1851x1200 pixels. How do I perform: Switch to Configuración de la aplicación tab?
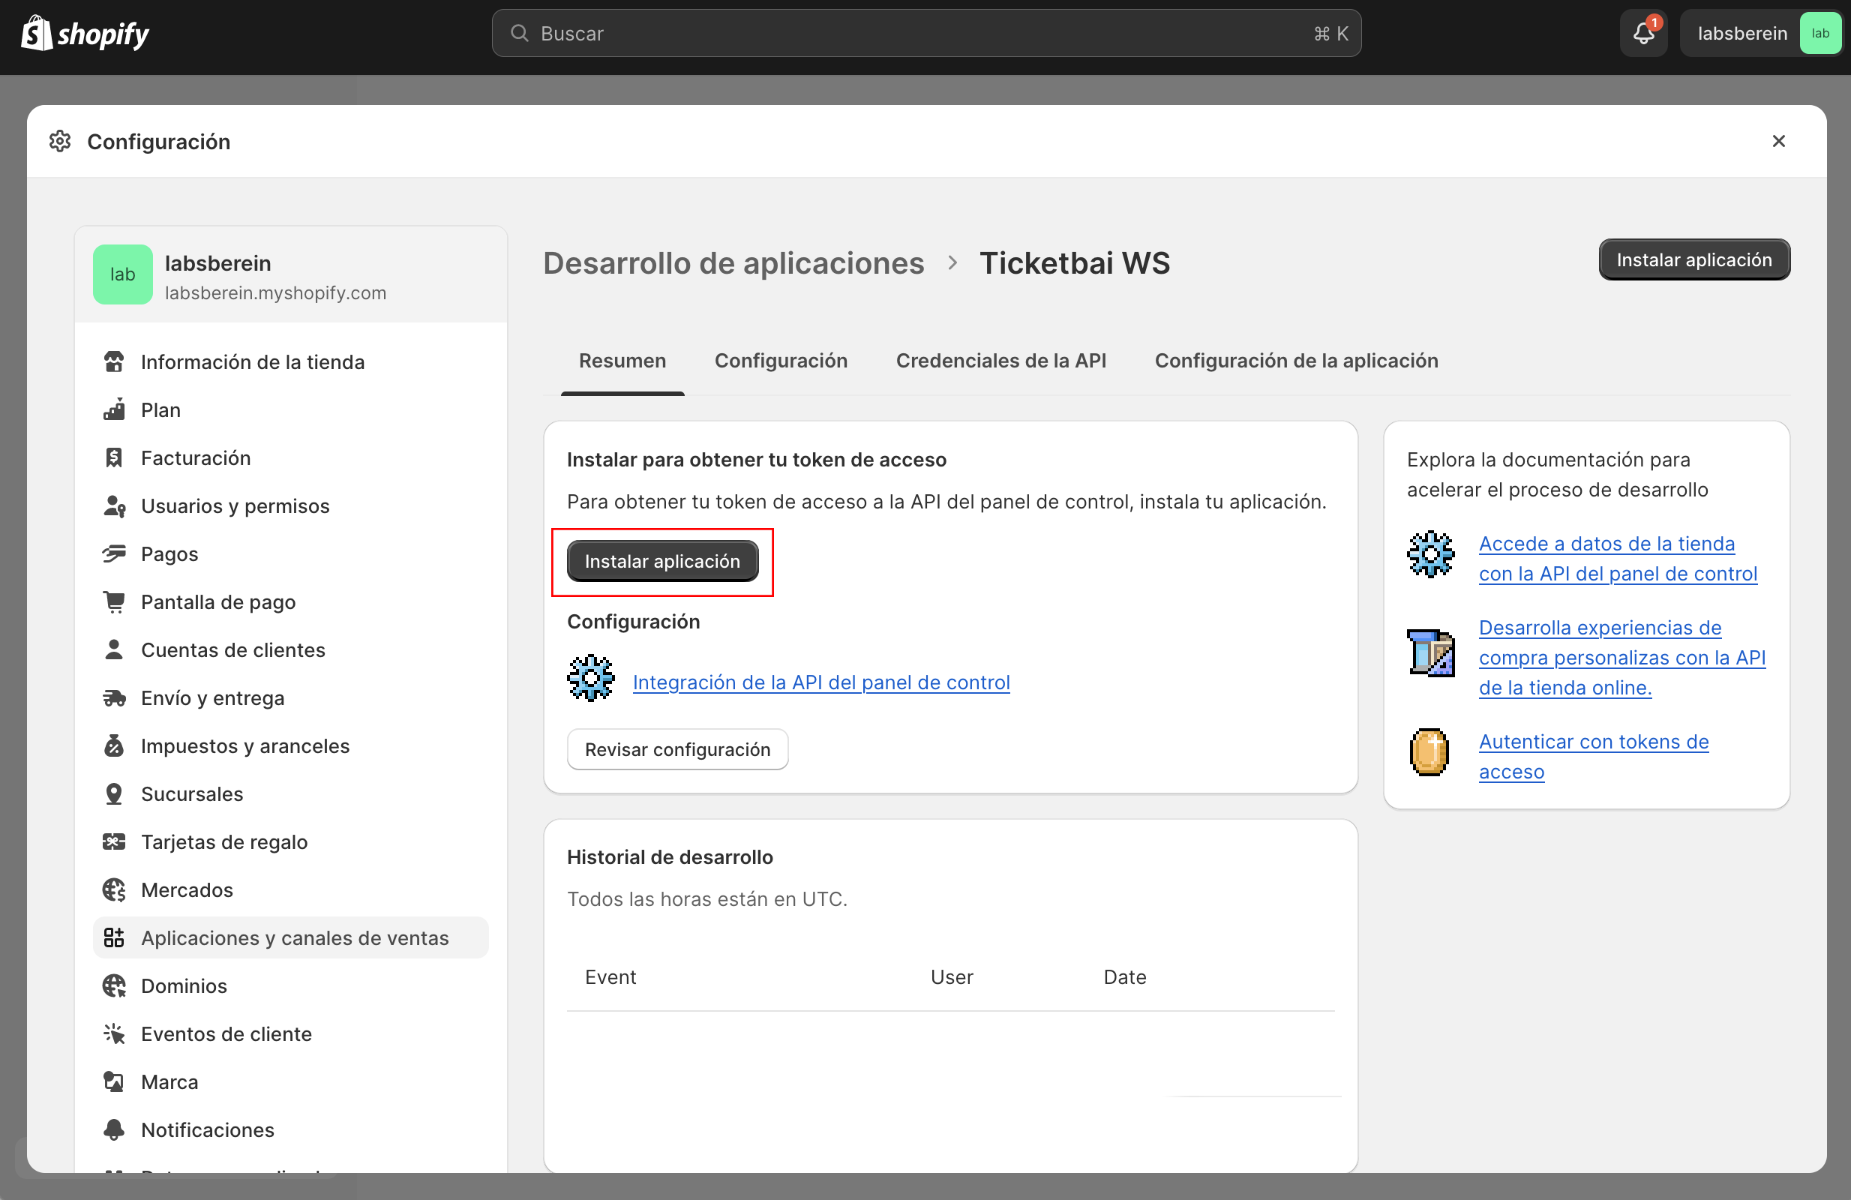click(1296, 361)
